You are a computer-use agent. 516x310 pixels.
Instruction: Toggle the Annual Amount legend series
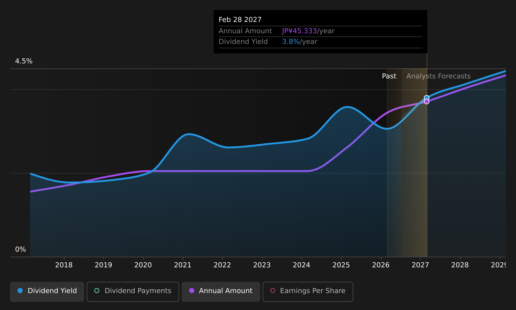point(221,291)
